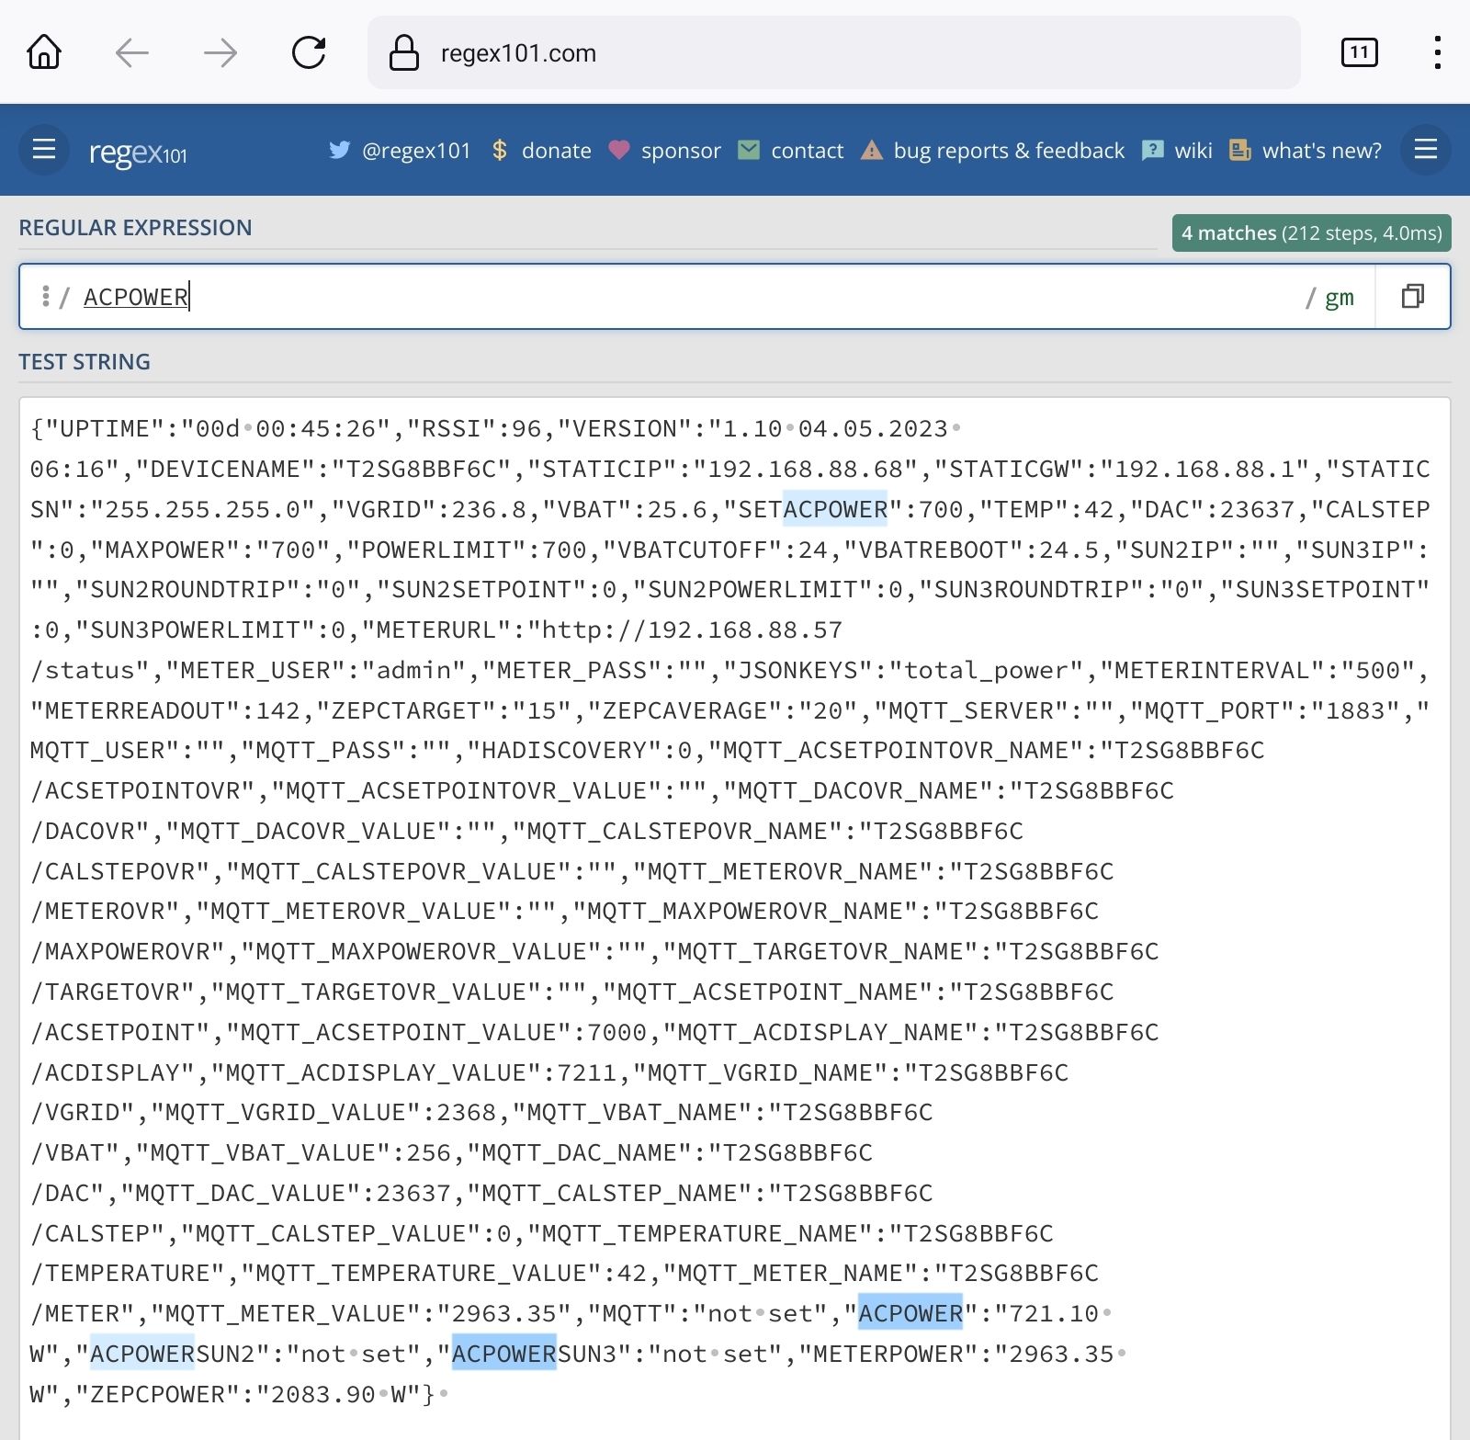Open the left hamburger sidebar menu

click(44, 150)
